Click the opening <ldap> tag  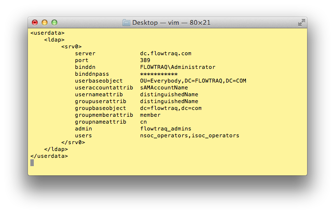pyautogui.click(x=54, y=40)
